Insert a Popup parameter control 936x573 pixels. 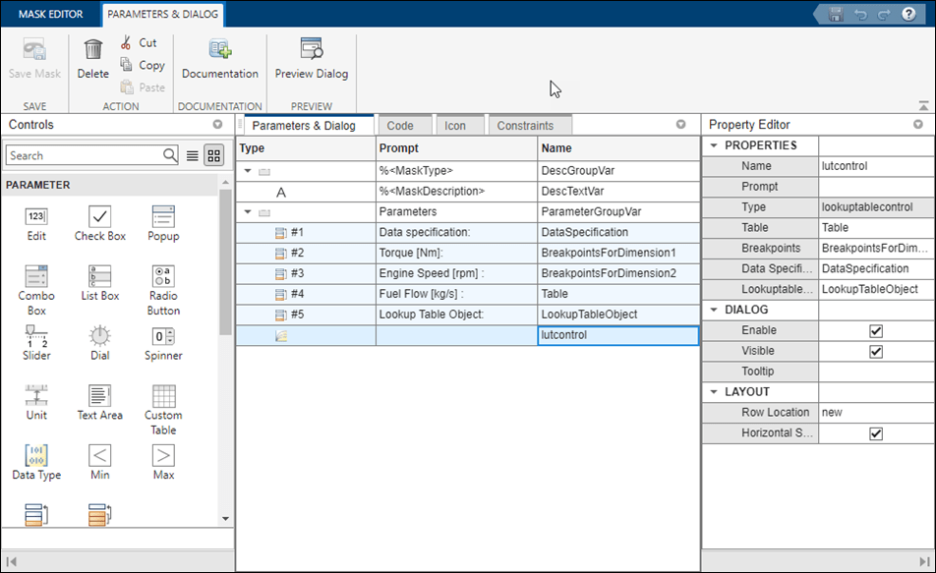click(x=163, y=218)
